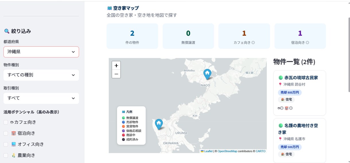The image size is (350, 163).
Task: Click green status dot on 赤瓦の琉球古民家
Action: [x=281, y=78]
